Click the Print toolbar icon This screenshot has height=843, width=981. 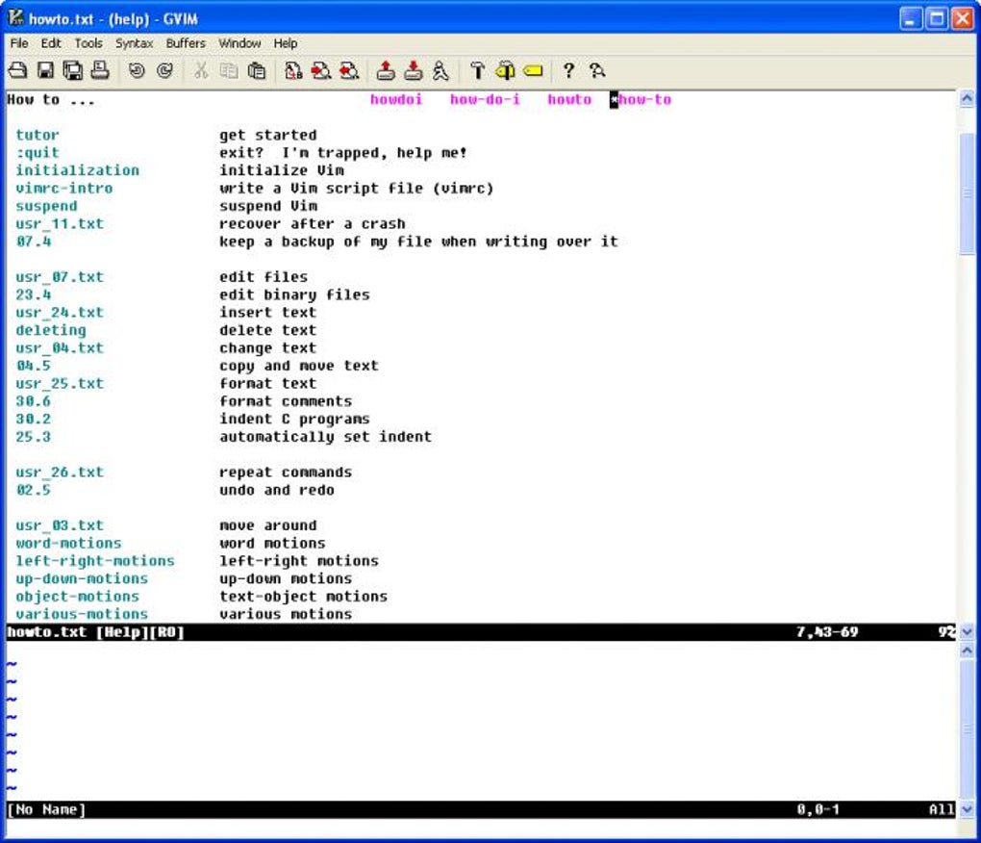pos(100,70)
